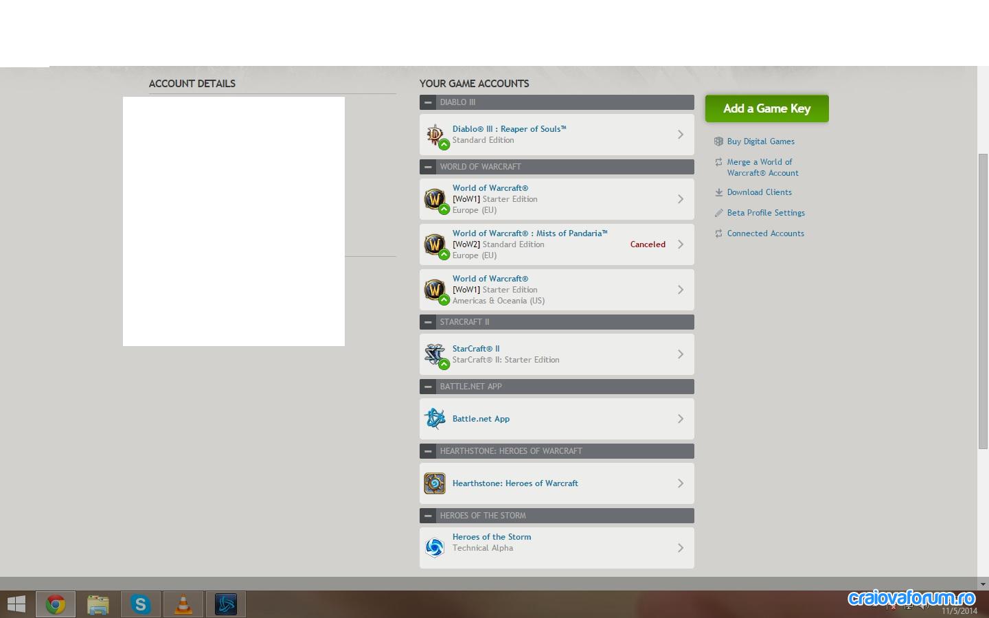The height and width of the screenshot is (618, 989).
Task: Open Skype from the taskbar
Action: [141, 604]
